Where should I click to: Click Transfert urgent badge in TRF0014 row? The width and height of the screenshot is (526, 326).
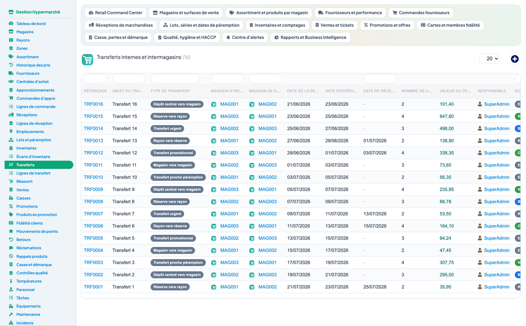click(x=167, y=129)
